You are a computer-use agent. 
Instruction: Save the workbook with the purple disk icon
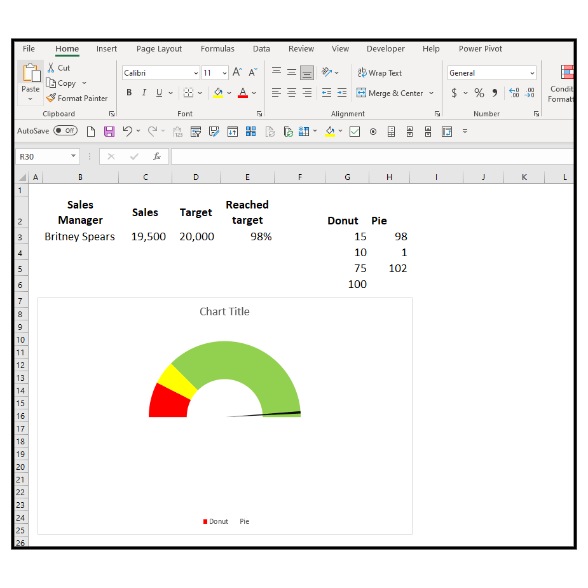point(109,131)
